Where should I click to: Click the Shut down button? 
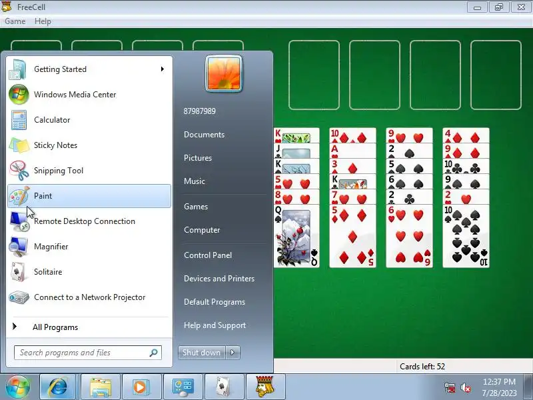click(202, 353)
